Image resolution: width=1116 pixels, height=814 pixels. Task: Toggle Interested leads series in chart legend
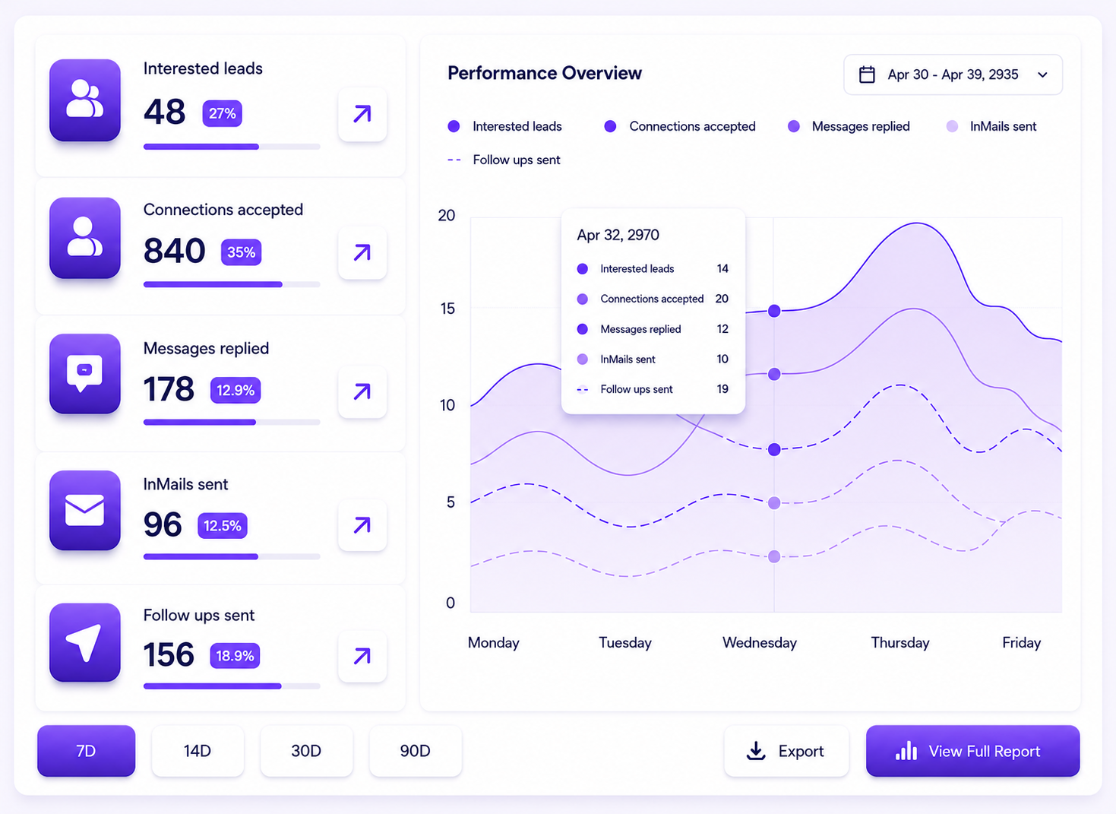[505, 126]
